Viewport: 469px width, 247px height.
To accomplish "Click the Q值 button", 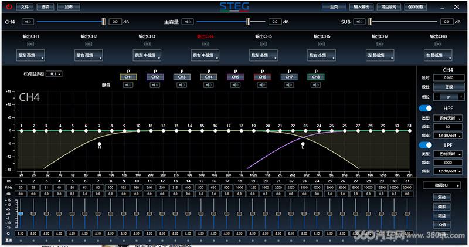I will click(442, 225).
